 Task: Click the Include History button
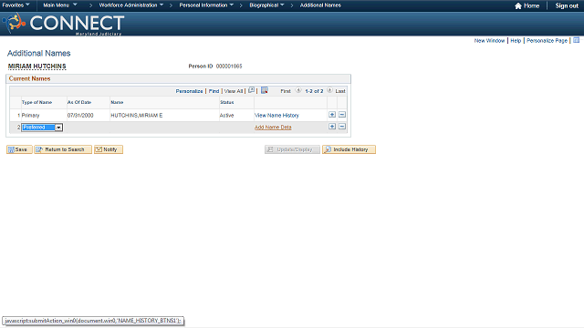point(349,149)
